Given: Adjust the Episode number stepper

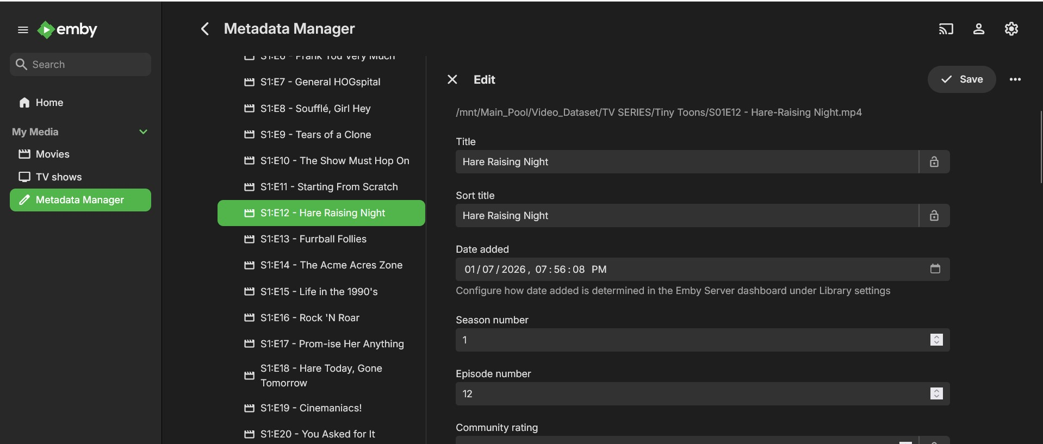Looking at the screenshot, I should (x=936, y=393).
